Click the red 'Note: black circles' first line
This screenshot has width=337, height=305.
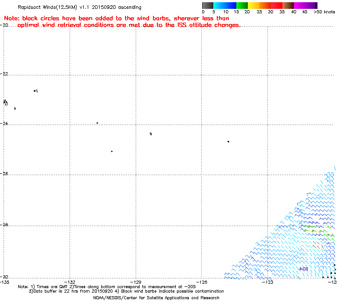117,18
